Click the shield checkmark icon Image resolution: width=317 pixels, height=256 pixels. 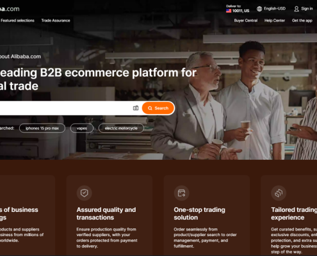[x=85, y=193]
